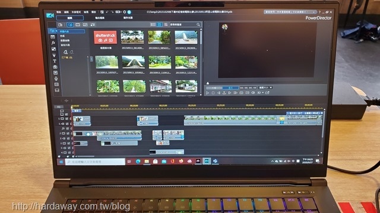The image size is (380, 213).
Task: Open Windows Start menu
Action: pos(61,162)
